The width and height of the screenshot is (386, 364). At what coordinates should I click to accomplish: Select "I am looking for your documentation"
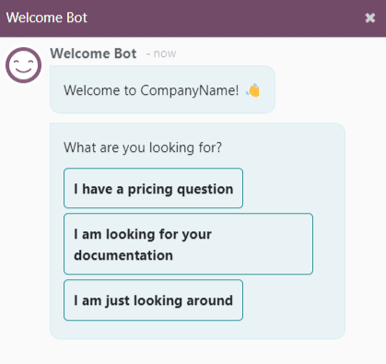[188, 243]
